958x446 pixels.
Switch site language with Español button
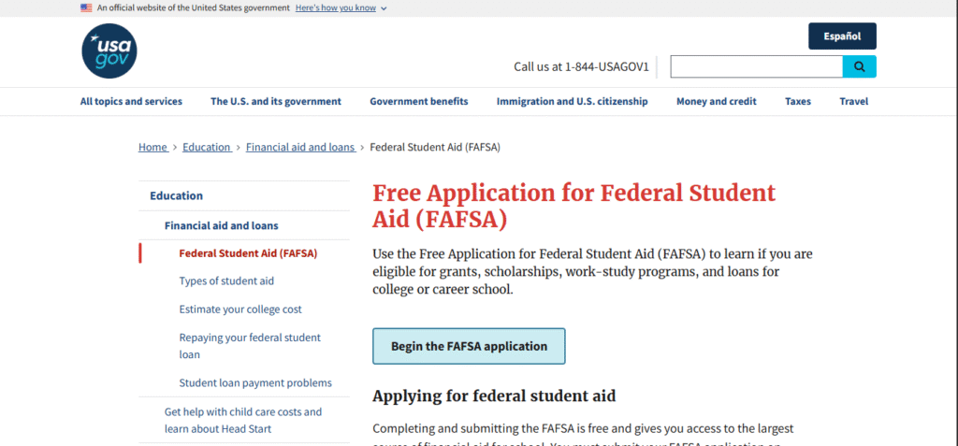pyautogui.click(x=842, y=36)
